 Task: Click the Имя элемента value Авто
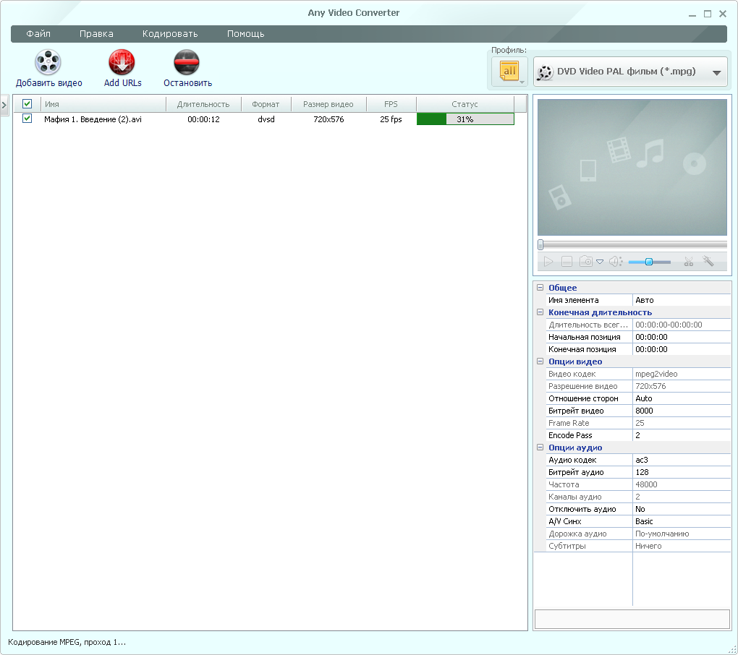682,300
